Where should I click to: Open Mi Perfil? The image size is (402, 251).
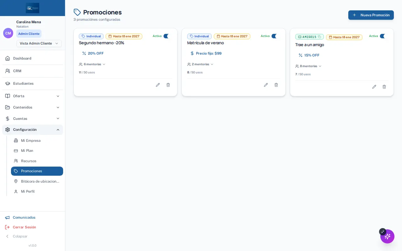37,191
